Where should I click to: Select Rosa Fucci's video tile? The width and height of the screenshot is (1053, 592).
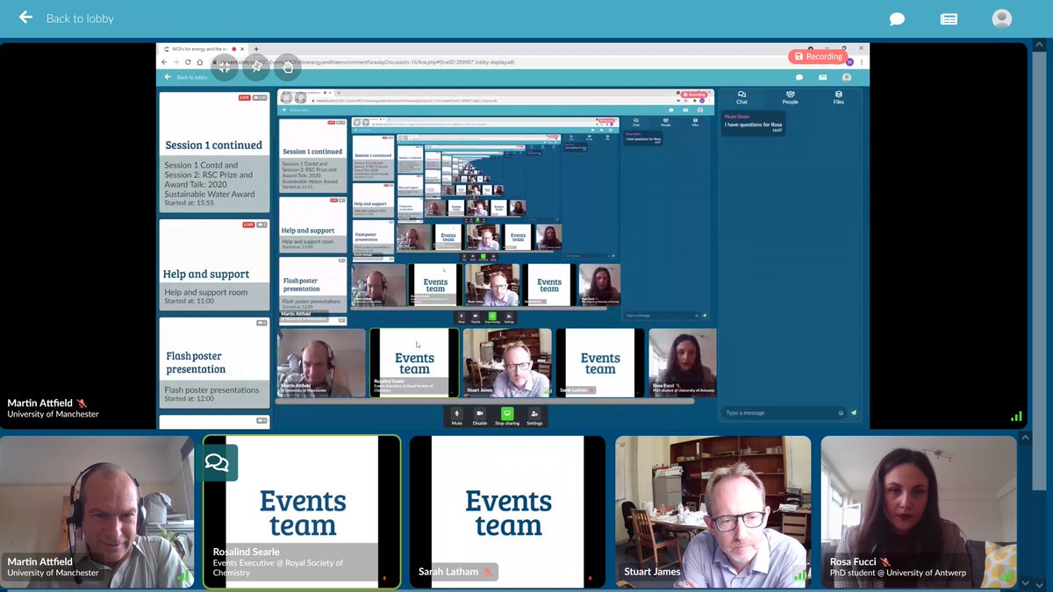(x=919, y=512)
